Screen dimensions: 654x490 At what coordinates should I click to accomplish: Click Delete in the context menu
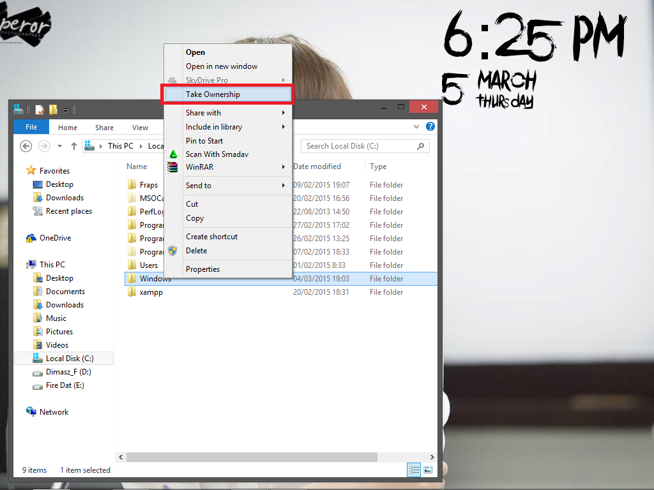click(x=228, y=250)
